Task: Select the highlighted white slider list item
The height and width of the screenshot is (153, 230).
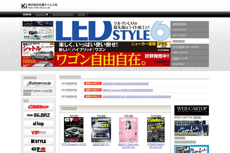Action: [189, 41]
